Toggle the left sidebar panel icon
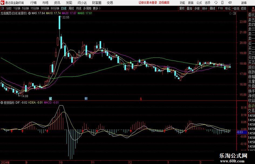The height and width of the screenshot is (164, 255). pos(2,8)
